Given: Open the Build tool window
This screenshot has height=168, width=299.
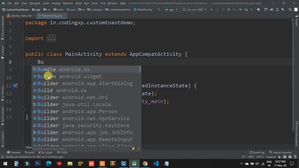Looking at the screenshot, I should point(29,153).
